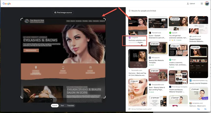The width and height of the screenshot is (211, 113).
Task: Open the Eyora – Eyelash Extension & Lash Lift link
Action: (157, 37)
